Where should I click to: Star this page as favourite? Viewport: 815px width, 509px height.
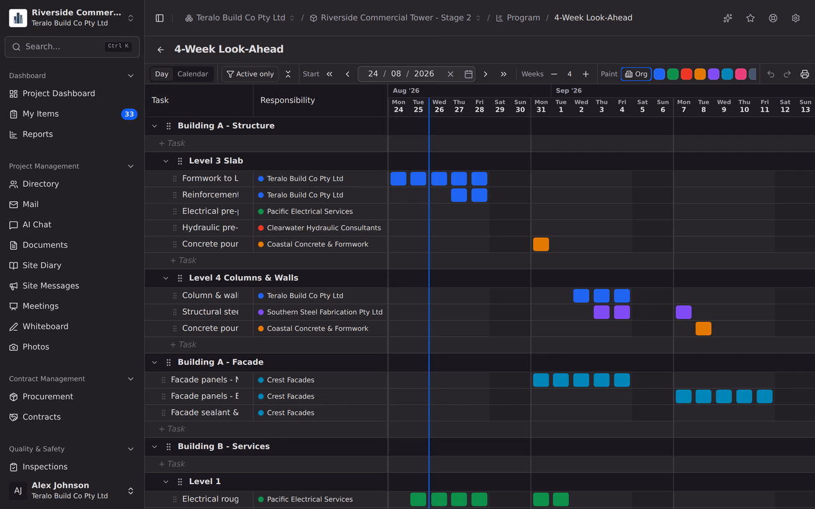click(x=750, y=18)
